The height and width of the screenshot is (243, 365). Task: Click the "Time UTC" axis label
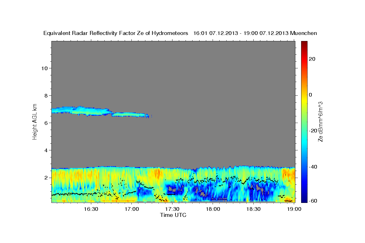pyautogui.click(x=173, y=215)
